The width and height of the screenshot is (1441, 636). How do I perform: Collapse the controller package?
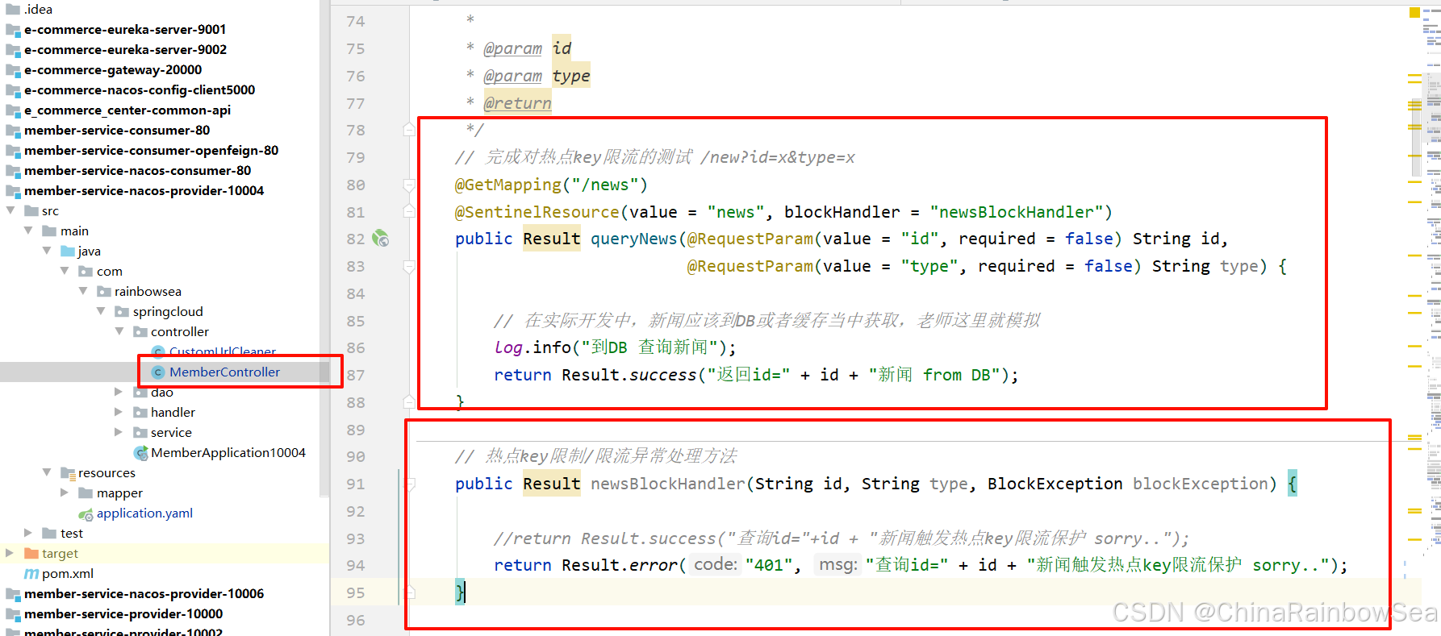point(119,331)
